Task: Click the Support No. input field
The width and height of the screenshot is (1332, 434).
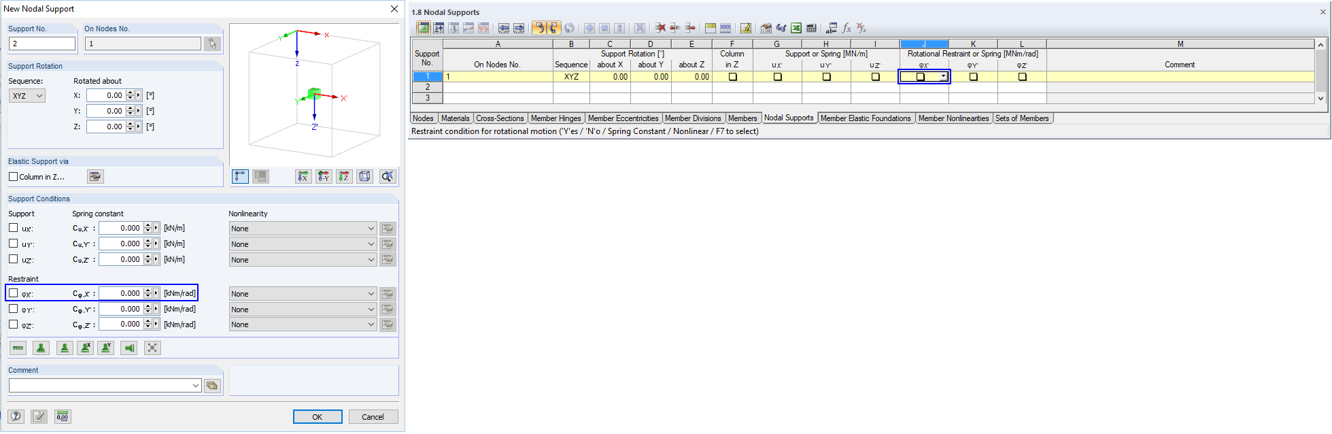Action: click(42, 44)
